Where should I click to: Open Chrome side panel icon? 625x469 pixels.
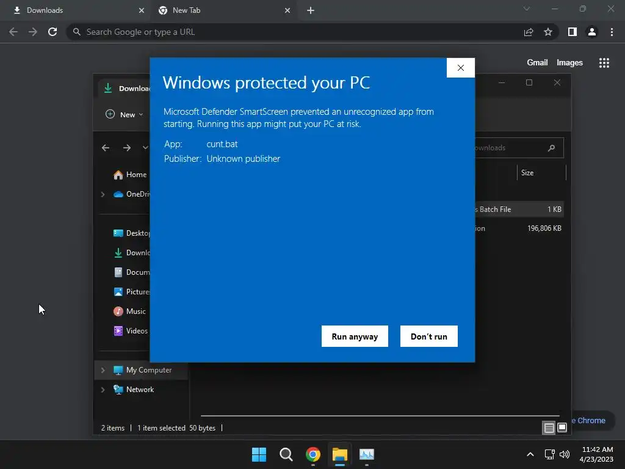(573, 32)
